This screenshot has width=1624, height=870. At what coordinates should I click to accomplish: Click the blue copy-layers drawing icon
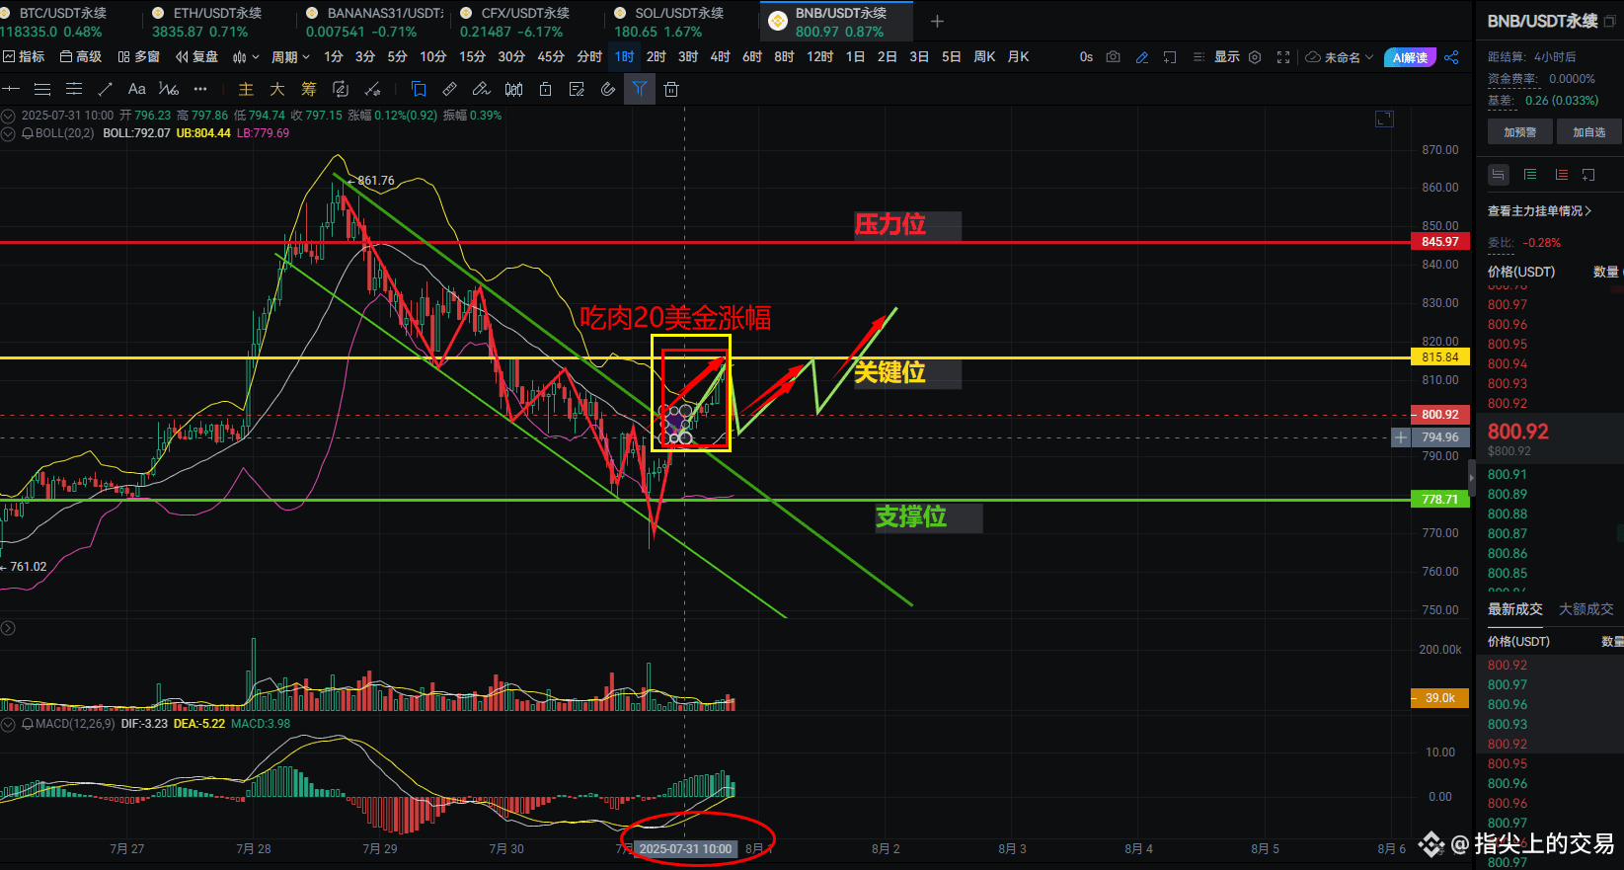419,89
